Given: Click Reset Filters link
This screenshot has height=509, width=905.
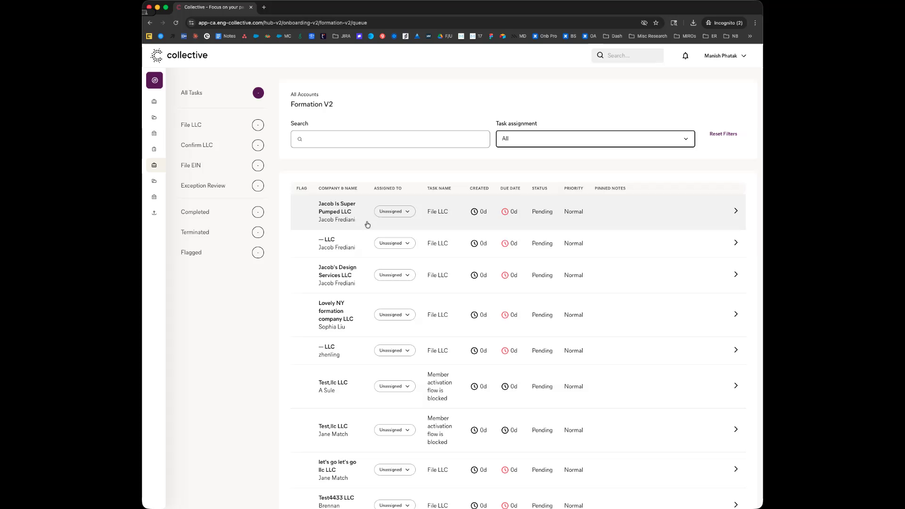Looking at the screenshot, I should point(723,134).
